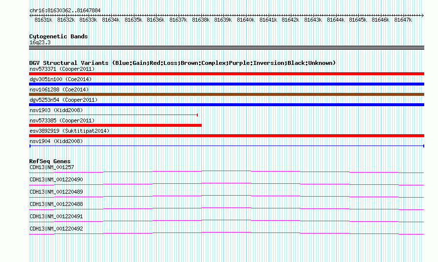This screenshot has width=438, height=262.
Task: Click the short red bar for nsv573385
Action: coord(115,125)
